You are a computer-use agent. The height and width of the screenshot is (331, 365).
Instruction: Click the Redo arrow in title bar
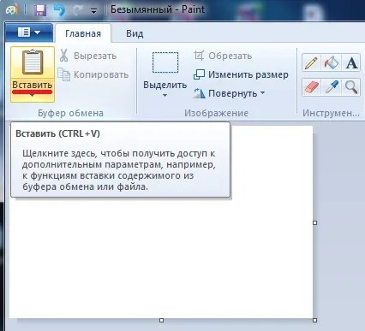point(78,11)
